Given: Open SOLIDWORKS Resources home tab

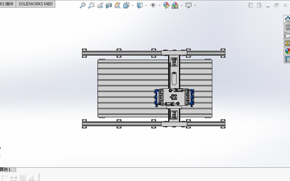Looking at the screenshot, I should tap(287, 19).
